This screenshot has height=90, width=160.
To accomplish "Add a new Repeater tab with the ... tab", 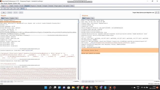I will point(25,9).
